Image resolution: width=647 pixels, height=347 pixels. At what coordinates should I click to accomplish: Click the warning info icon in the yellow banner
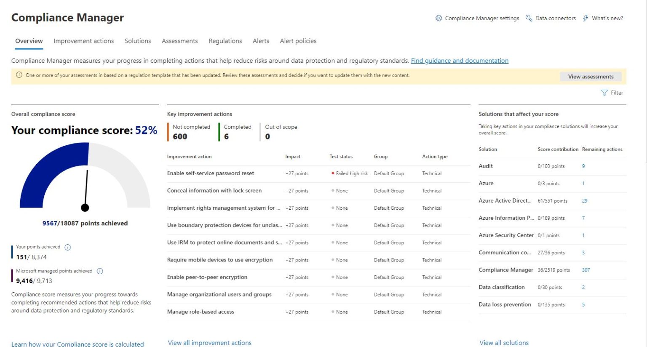coord(19,75)
